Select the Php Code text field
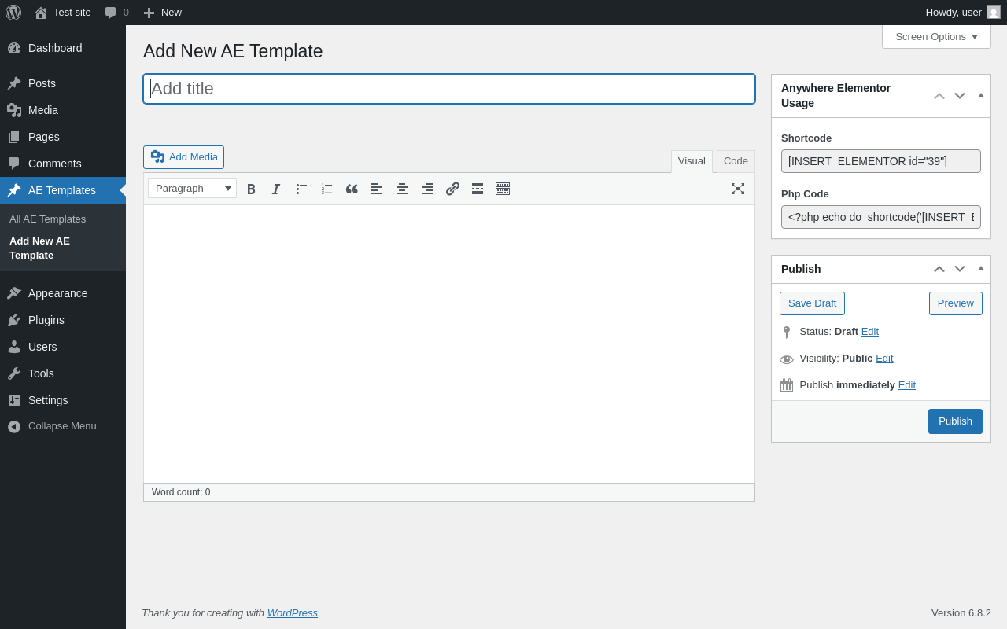The height and width of the screenshot is (629, 1007). click(x=881, y=217)
